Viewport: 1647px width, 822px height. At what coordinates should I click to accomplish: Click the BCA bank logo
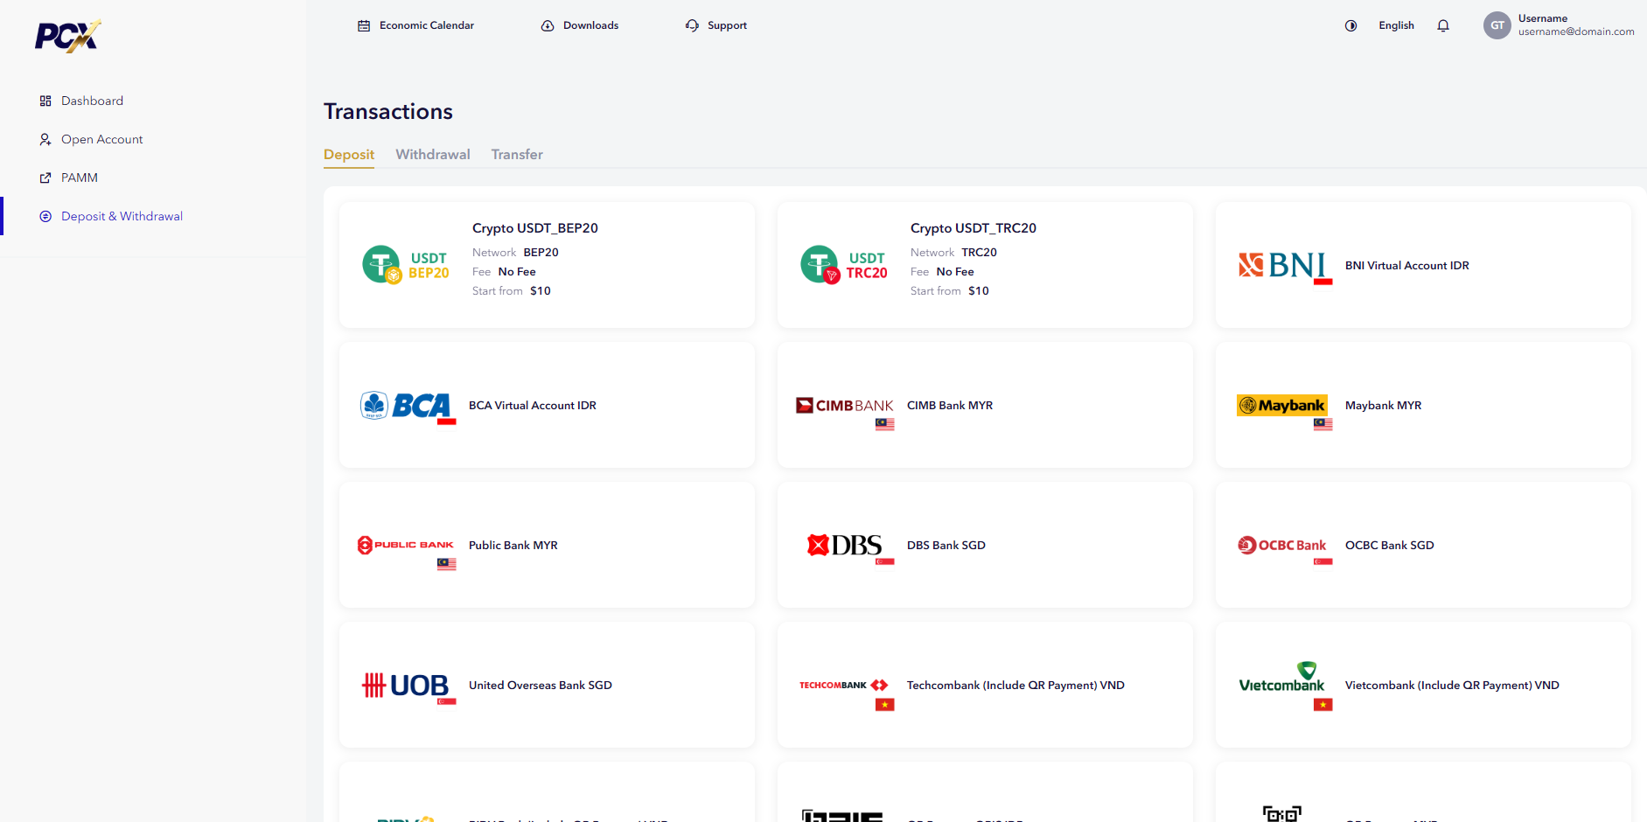408,407
